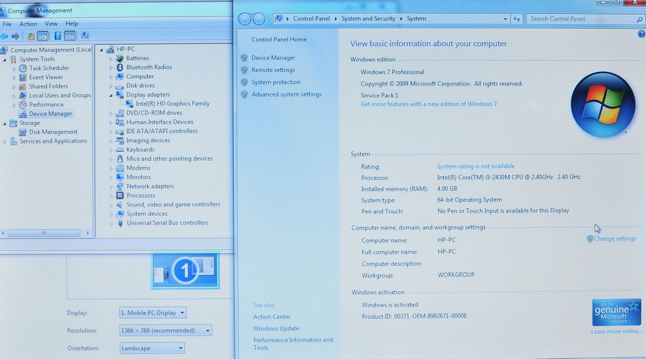Select the Event Viewer icon in tree
Screen dimensions: 646x359
tap(23, 77)
